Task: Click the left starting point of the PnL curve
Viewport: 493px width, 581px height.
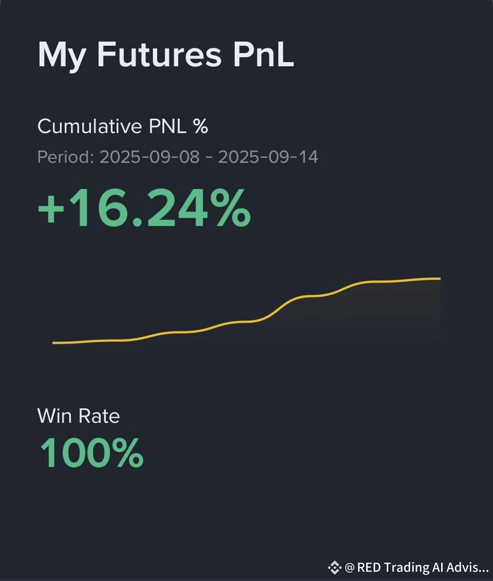Action: [53, 343]
